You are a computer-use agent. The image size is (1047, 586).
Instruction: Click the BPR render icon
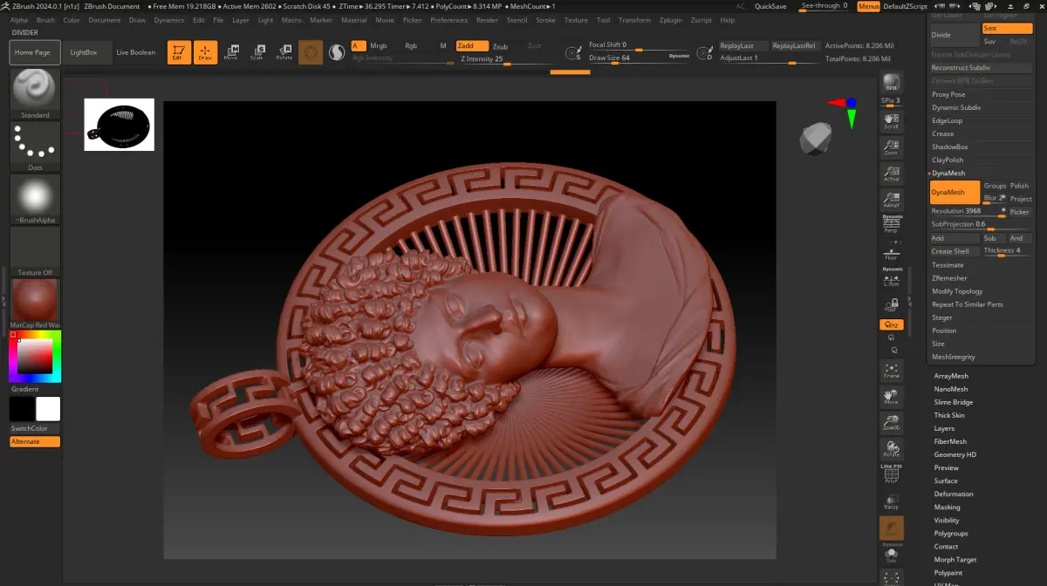coord(892,83)
